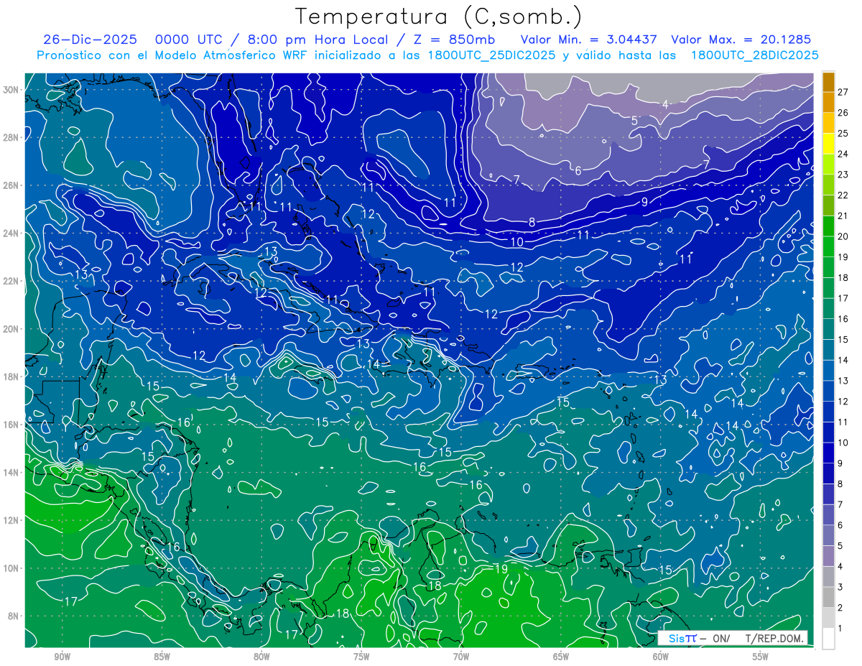Click the '10N' latitude axis label
The image size is (862, 666).
11,568
